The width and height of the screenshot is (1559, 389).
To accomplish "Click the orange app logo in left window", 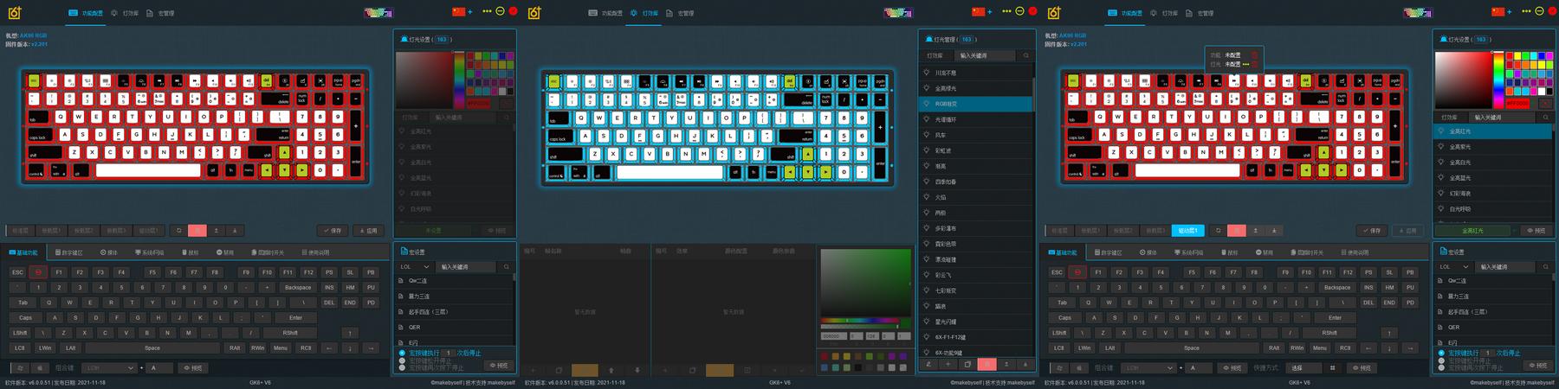I will (15, 13).
